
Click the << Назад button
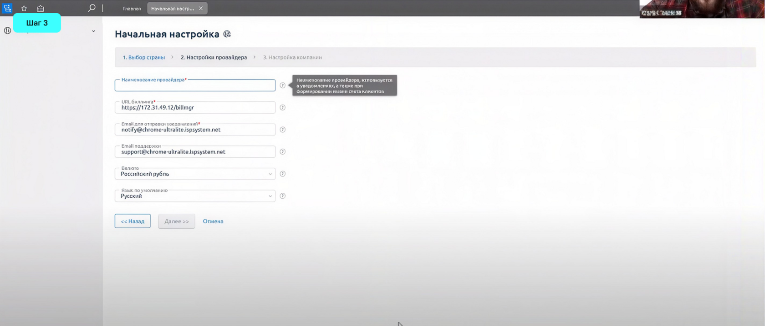(x=133, y=221)
